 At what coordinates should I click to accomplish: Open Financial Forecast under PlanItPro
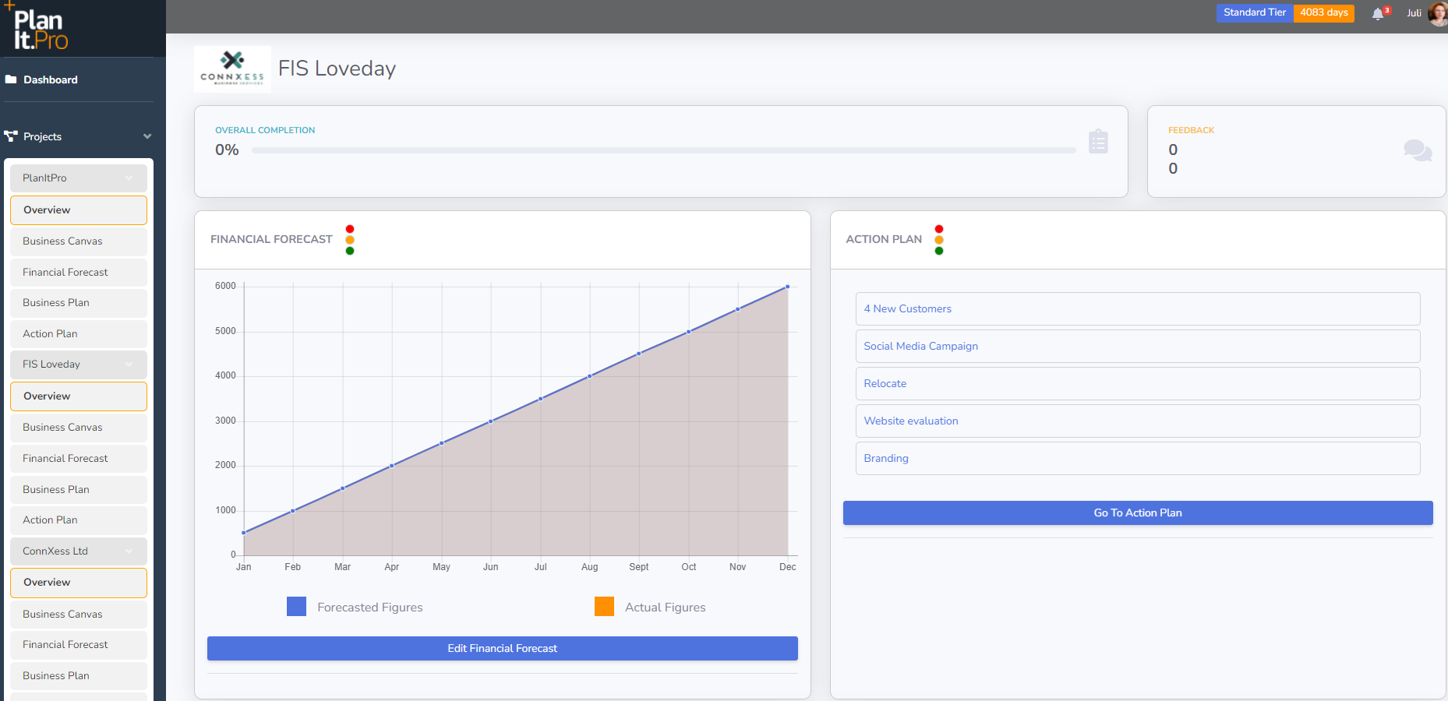coord(79,273)
